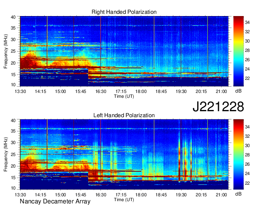Click 20 MHz tick on lower plot

[x=13, y=166]
